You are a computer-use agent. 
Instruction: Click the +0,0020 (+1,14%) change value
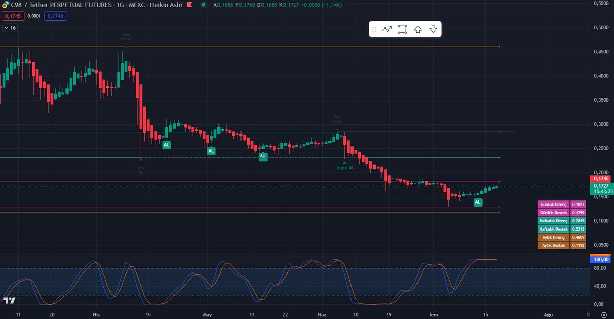(x=322, y=5)
